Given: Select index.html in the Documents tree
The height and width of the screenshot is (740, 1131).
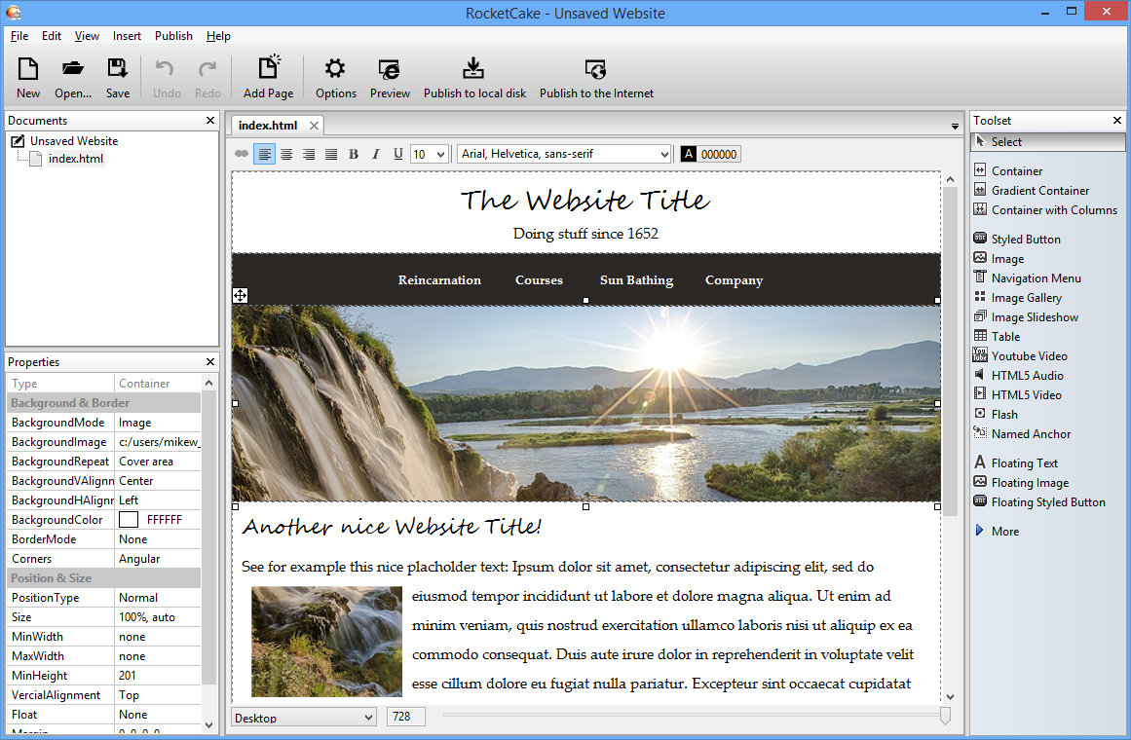Looking at the screenshot, I should 75,159.
